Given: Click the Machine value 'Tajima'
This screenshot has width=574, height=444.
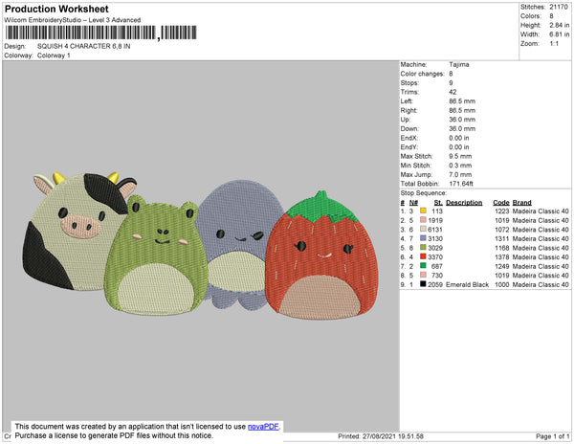Looking at the screenshot, I should [459, 64].
